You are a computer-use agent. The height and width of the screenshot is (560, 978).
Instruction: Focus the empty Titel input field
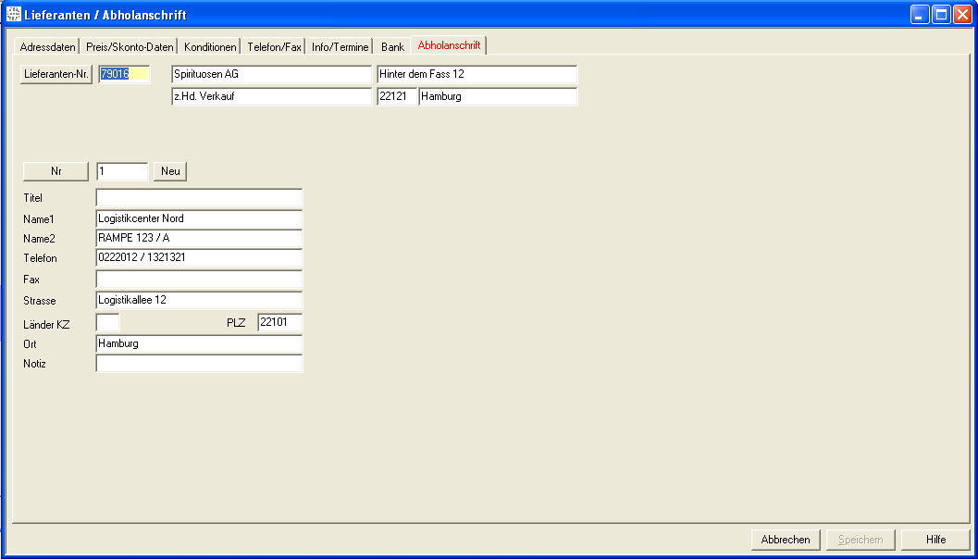point(199,197)
